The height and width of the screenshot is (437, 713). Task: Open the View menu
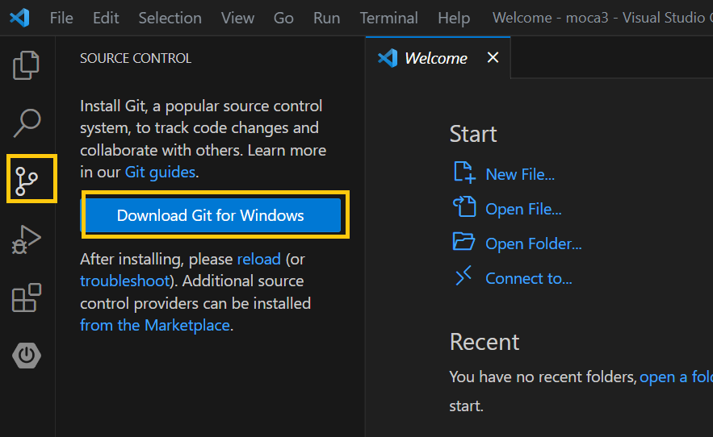pyautogui.click(x=238, y=19)
